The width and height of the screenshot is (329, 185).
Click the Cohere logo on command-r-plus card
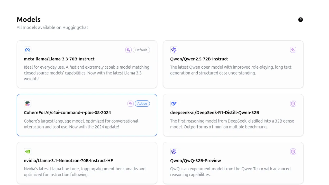click(x=28, y=104)
